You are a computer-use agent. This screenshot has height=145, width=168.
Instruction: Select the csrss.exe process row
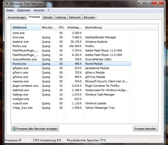point(71,33)
